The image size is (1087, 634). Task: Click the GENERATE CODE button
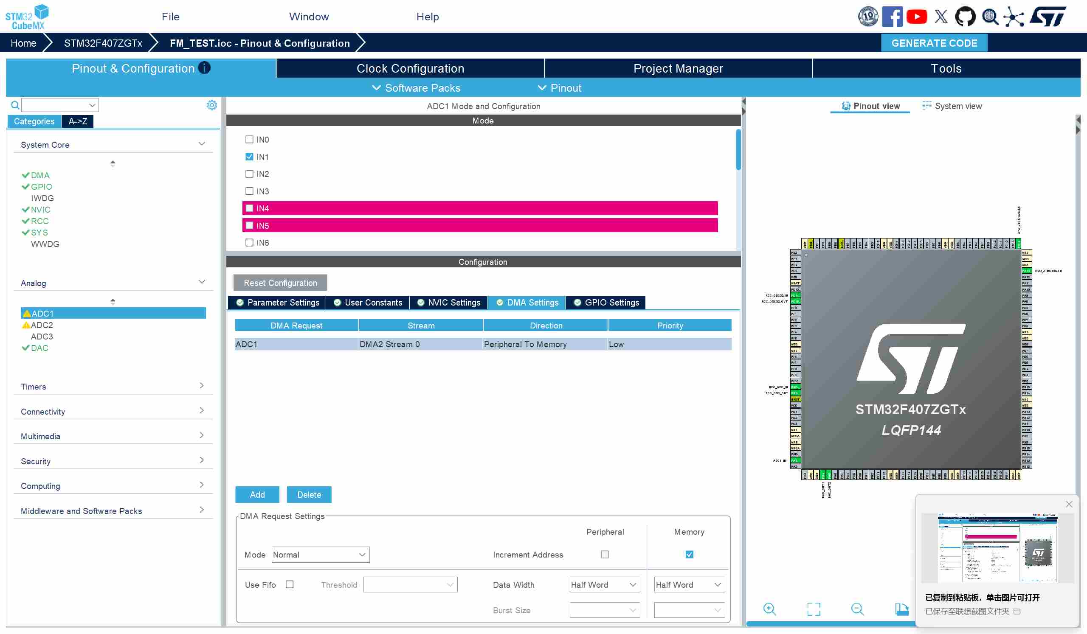(934, 43)
